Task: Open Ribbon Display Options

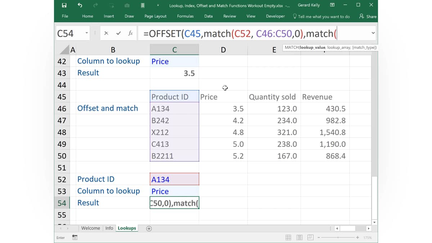Action: click(x=332, y=5)
